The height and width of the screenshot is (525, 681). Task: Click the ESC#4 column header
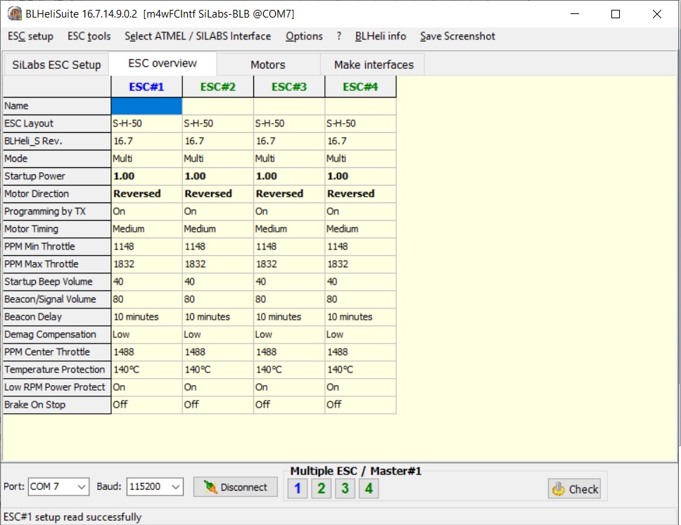[360, 86]
